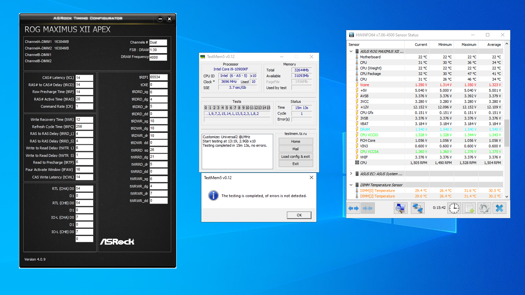
Task: Click the chip icon beside ASUS ROG MAXIMUS XII
Action: (x=357, y=51)
